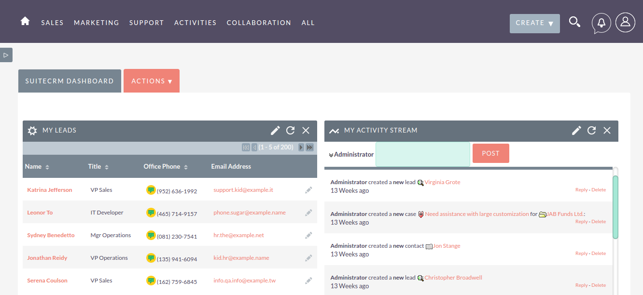Click phone icon for Sydney Benedetto
The height and width of the screenshot is (295, 643).
pyautogui.click(x=151, y=235)
